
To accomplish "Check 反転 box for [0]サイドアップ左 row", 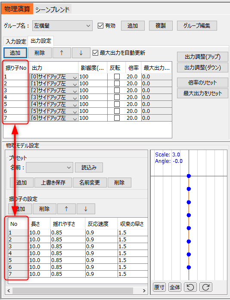I will pos(117,77).
